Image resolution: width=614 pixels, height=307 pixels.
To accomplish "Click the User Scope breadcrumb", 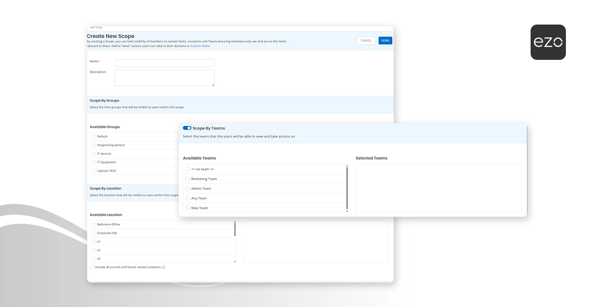I will (96, 27).
